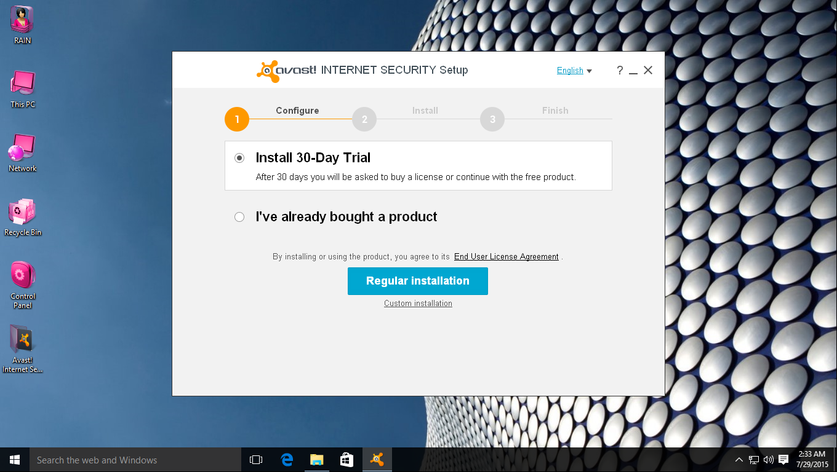Select the Network desktop icon
Screen dimensions: 837x472
point(22,153)
